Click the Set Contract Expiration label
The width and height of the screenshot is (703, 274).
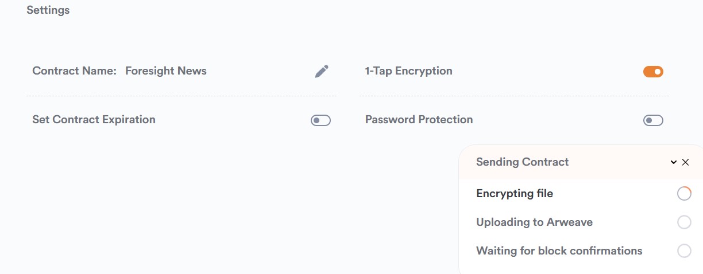coord(94,120)
